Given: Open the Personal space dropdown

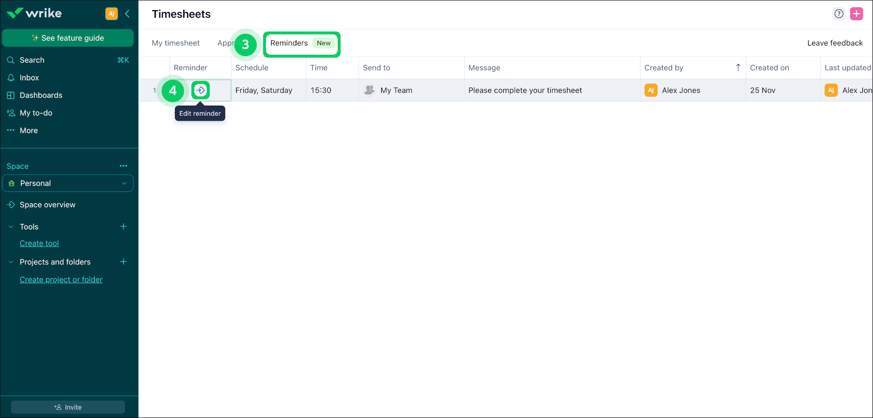Looking at the screenshot, I should tap(68, 184).
